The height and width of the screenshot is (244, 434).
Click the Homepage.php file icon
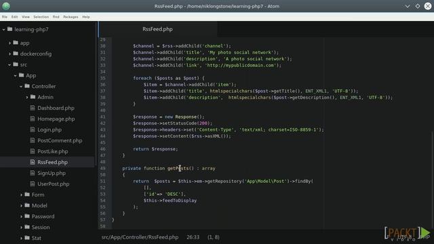click(33, 119)
